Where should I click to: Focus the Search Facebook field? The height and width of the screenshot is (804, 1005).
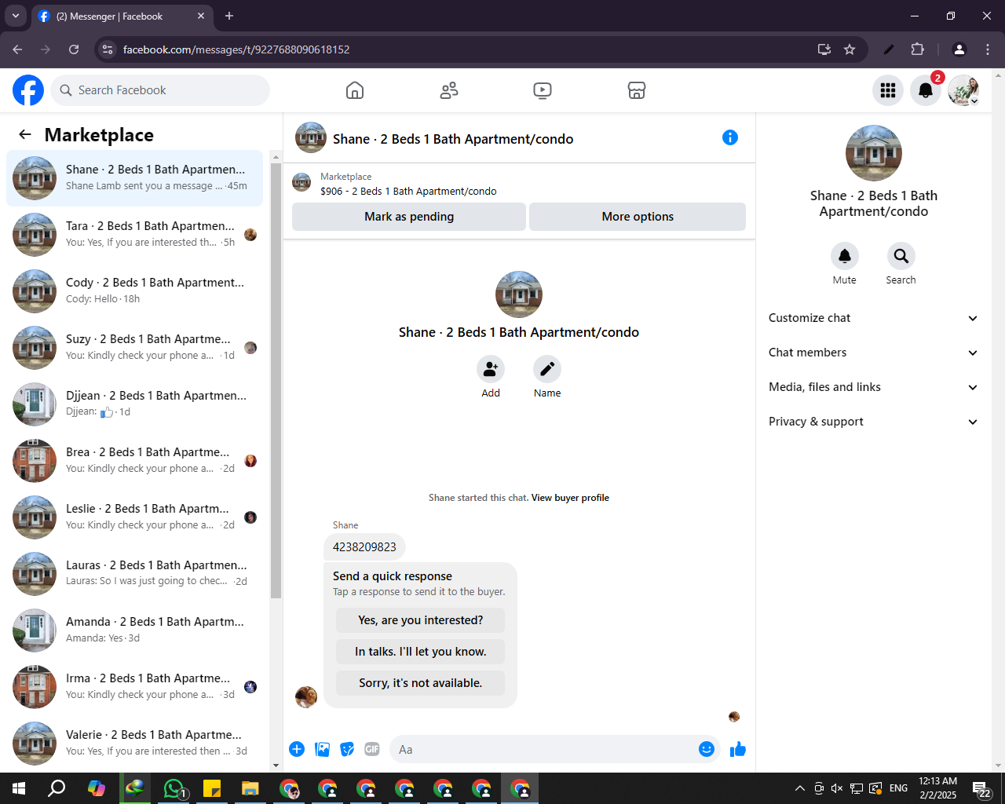click(160, 90)
